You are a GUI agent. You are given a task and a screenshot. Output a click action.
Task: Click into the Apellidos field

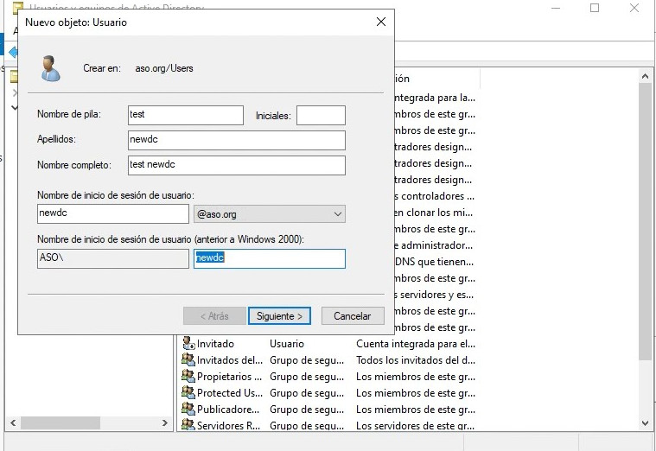click(235, 140)
